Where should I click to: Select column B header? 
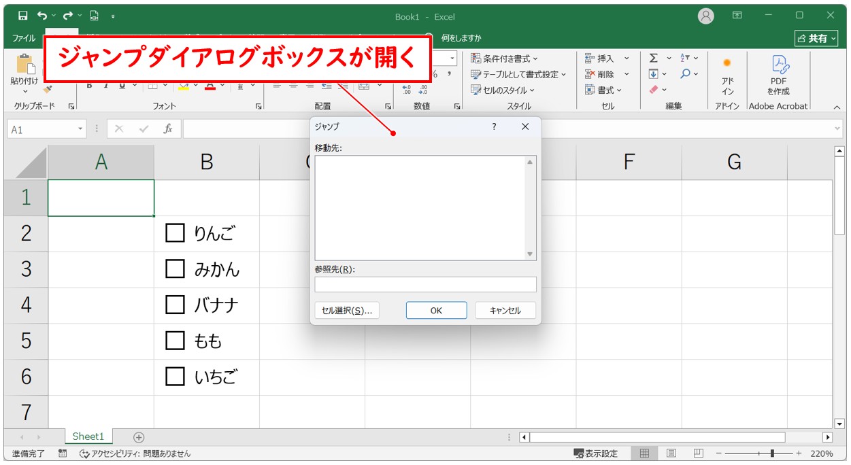[207, 162]
